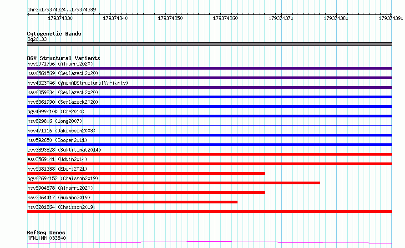The image size is (405, 248).
Task: Click nsv5581388 (Ebert2021) variant label
Action: coord(57,169)
